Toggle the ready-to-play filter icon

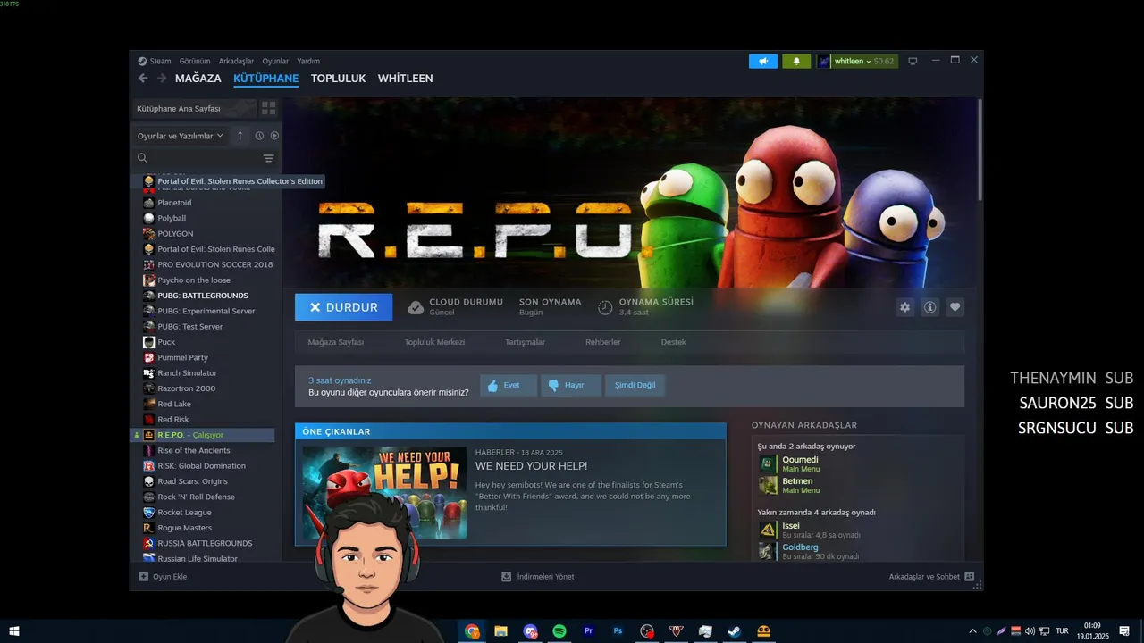[274, 136]
